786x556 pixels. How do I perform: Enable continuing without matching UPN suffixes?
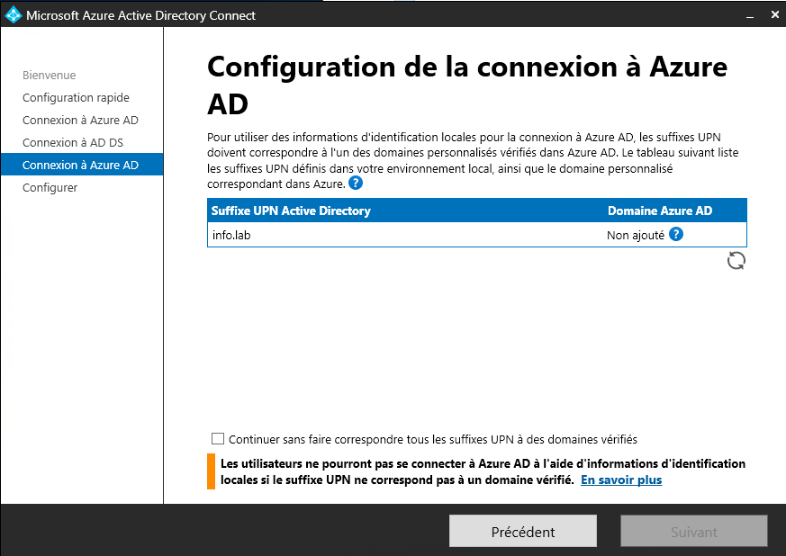coord(218,439)
